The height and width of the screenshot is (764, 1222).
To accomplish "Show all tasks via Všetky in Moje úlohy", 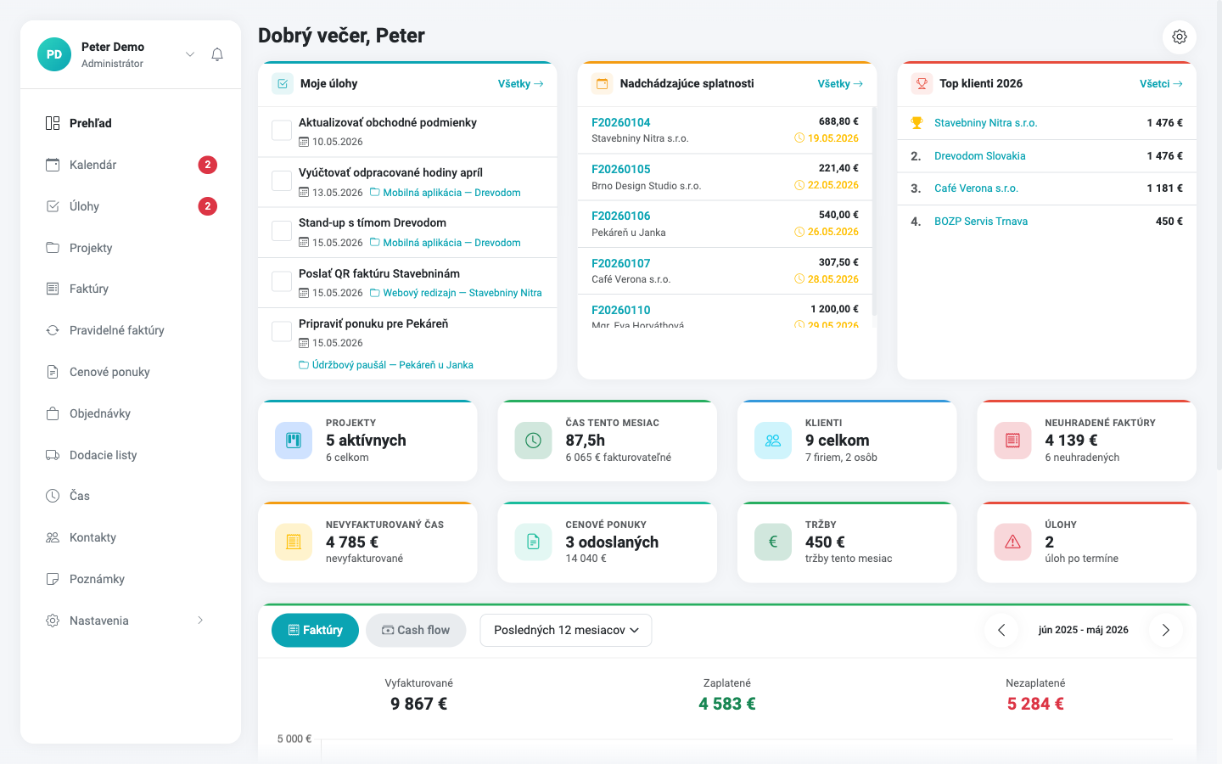I will pyautogui.click(x=520, y=84).
